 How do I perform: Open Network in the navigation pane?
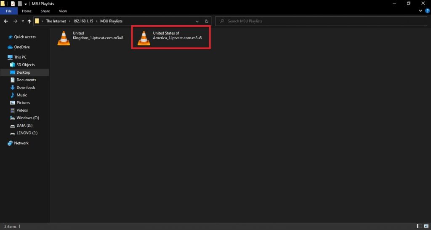point(21,143)
